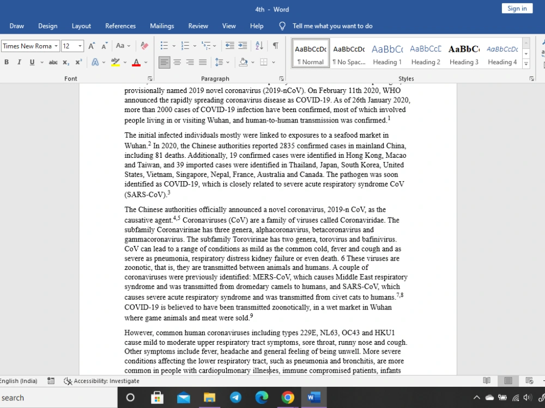Align paragraph text to the right
The height and width of the screenshot is (408, 545).
pos(190,62)
